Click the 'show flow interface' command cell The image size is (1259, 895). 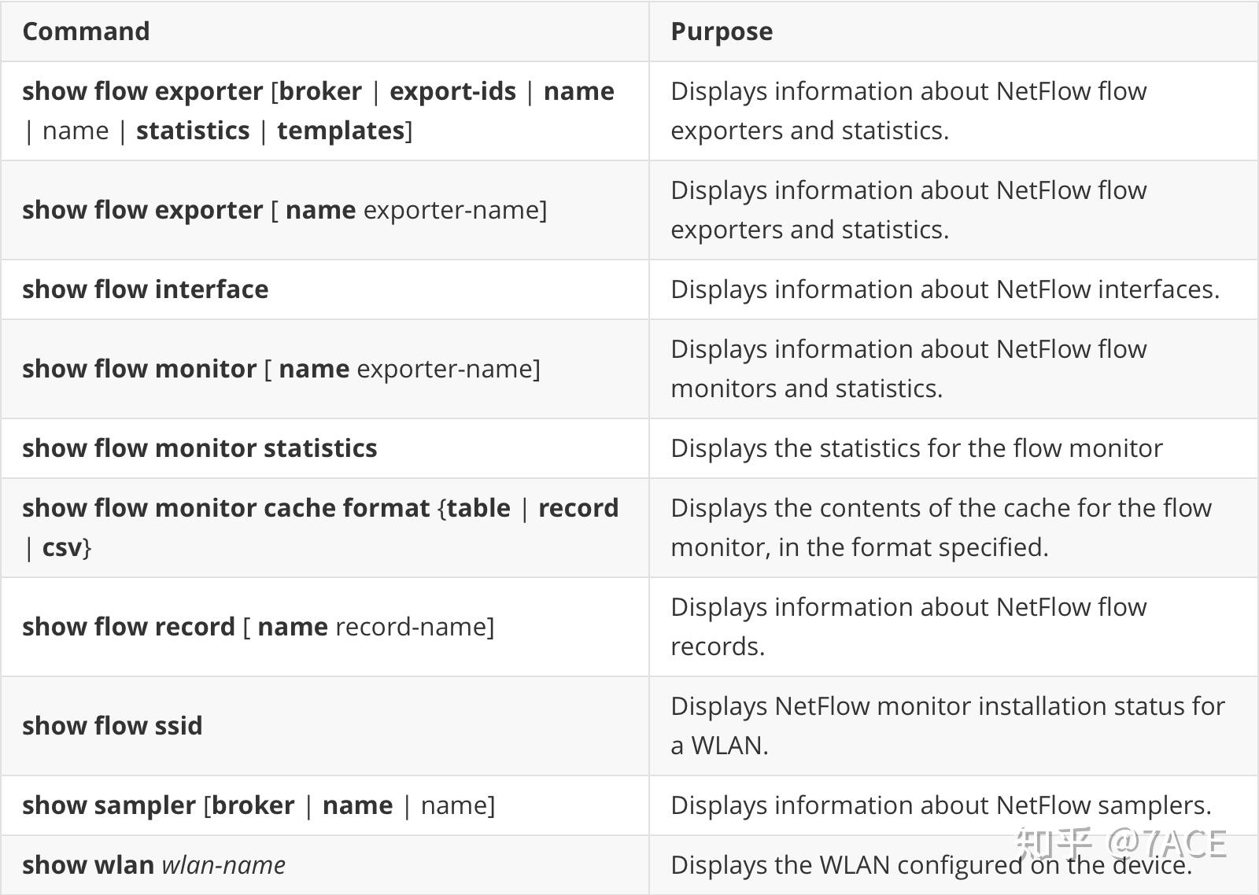click(145, 289)
